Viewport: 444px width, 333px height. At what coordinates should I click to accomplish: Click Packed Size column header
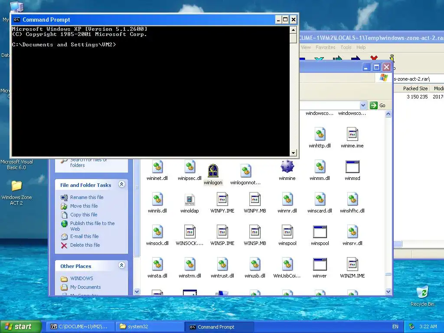415,88
